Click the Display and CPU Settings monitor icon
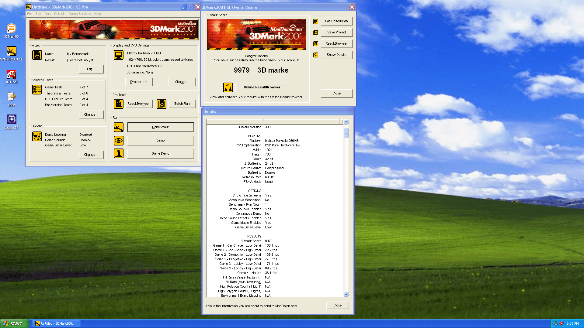The image size is (584, 328). point(119,55)
